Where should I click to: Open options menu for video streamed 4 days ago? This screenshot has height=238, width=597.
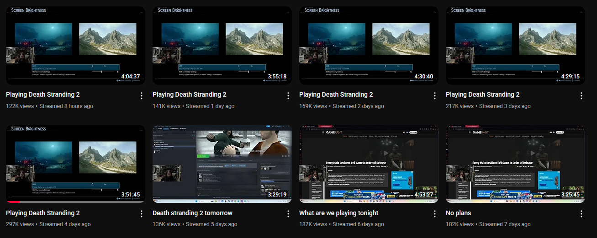click(142, 214)
